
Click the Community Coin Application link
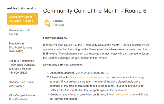(87, 77)
